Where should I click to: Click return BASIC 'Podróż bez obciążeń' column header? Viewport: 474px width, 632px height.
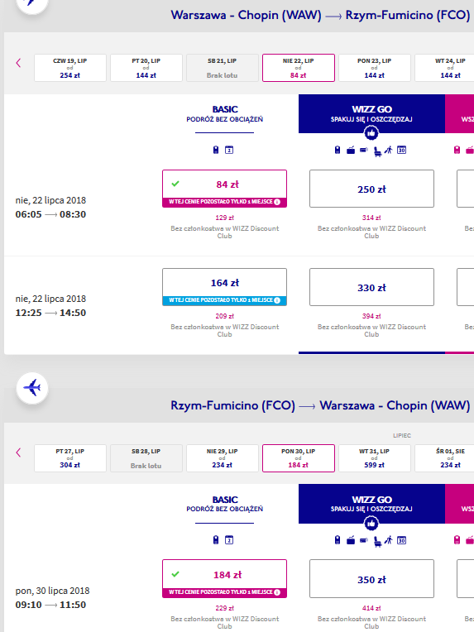click(224, 504)
